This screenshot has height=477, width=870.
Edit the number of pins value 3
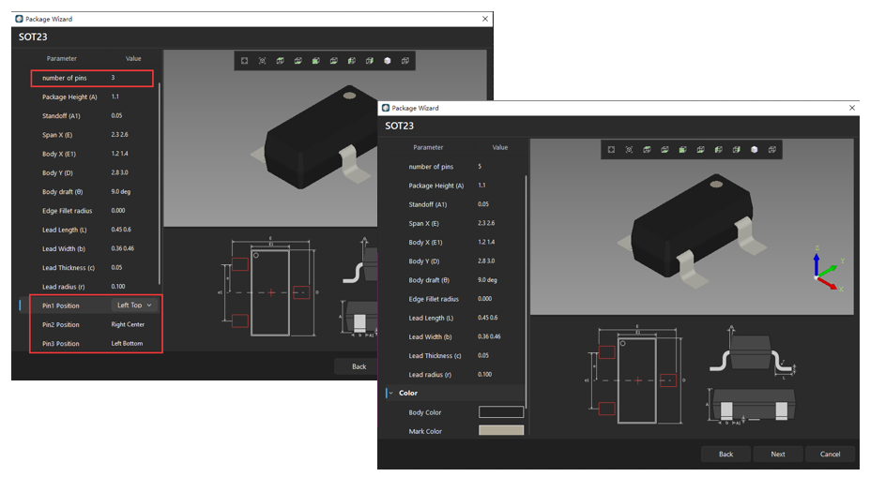(x=114, y=78)
